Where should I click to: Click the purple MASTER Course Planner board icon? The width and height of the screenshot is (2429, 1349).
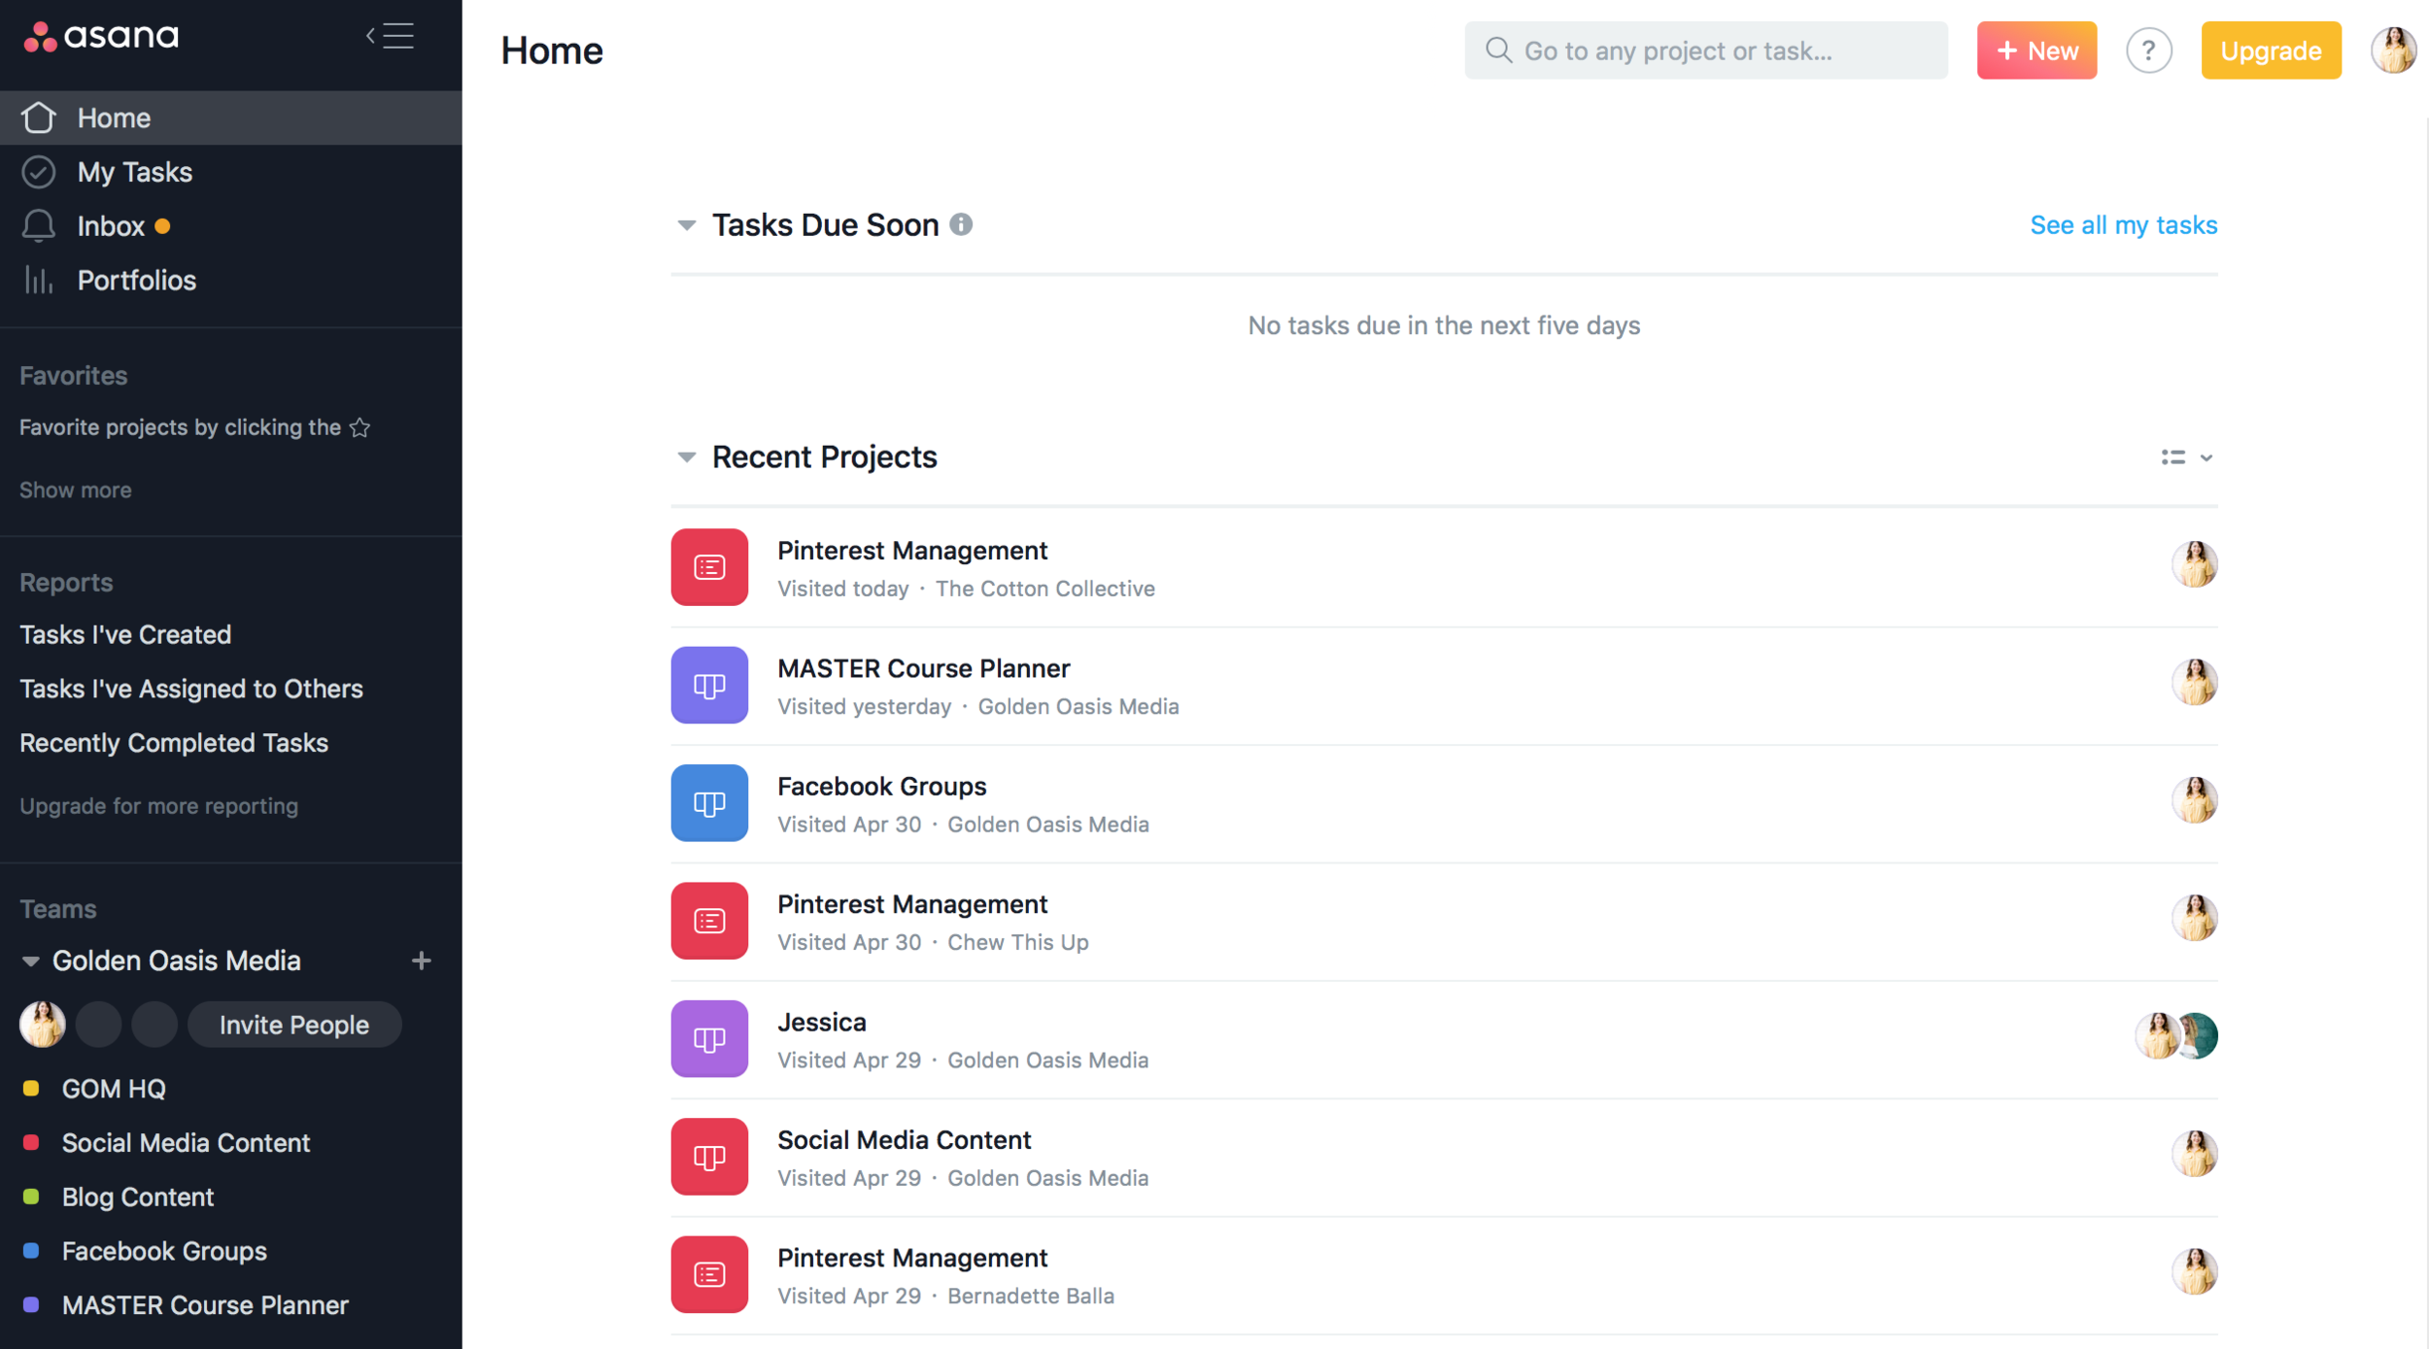pos(709,685)
